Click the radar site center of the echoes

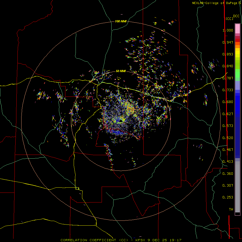click(120, 121)
